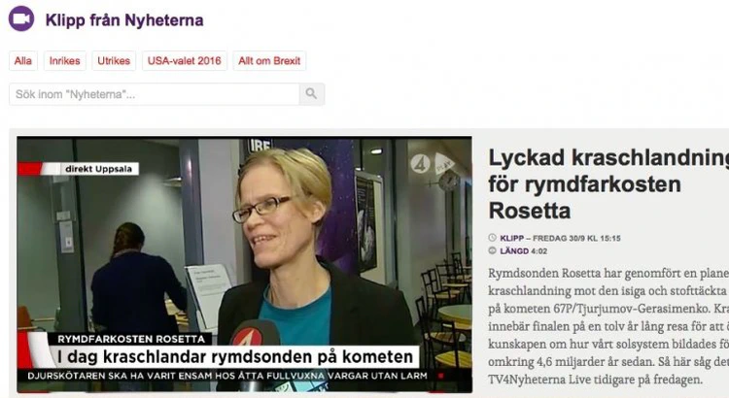Click the length icon beside LÄNGD
The width and height of the screenshot is (729, 398).
493,250
